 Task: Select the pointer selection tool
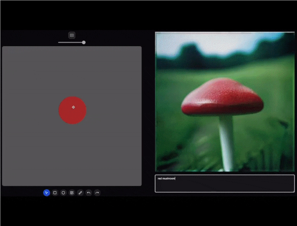46,193
